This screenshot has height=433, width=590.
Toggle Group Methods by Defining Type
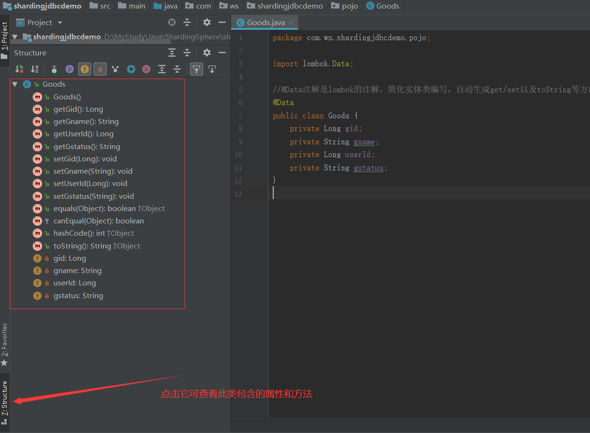(115, 69)
